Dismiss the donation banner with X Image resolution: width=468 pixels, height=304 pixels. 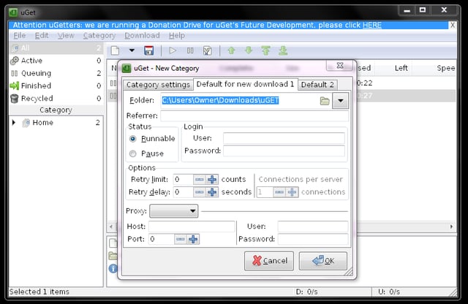coord(453,25)
